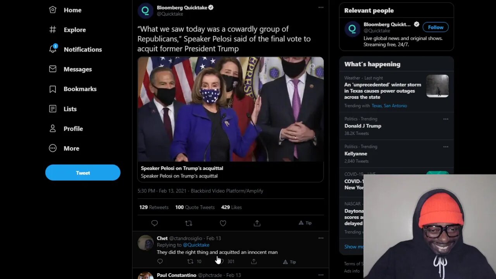The width and height of the screenshot is (496, 279).
Task: Open the Lists icon
Action: pyautogui.click(x=53, y=109)
